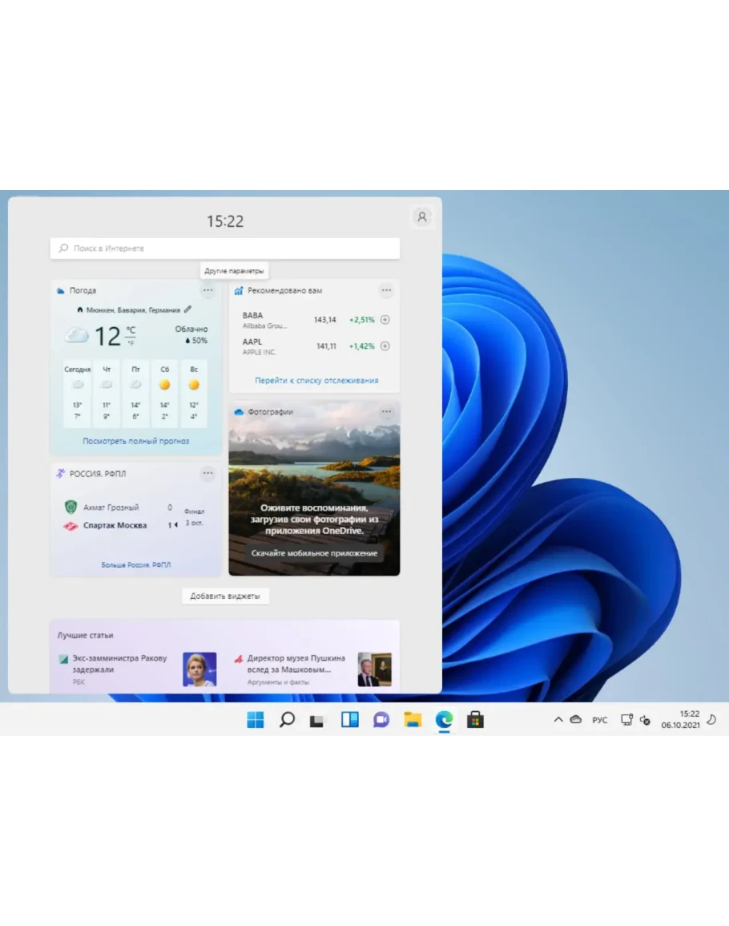This screenshot has width=729, height=926.
Task: Add AAPL stock to watchlist with plus icon
Action: pos(385,346)
